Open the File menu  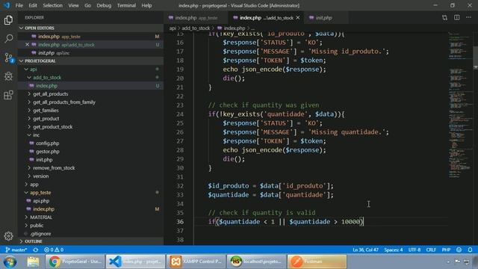19,5
